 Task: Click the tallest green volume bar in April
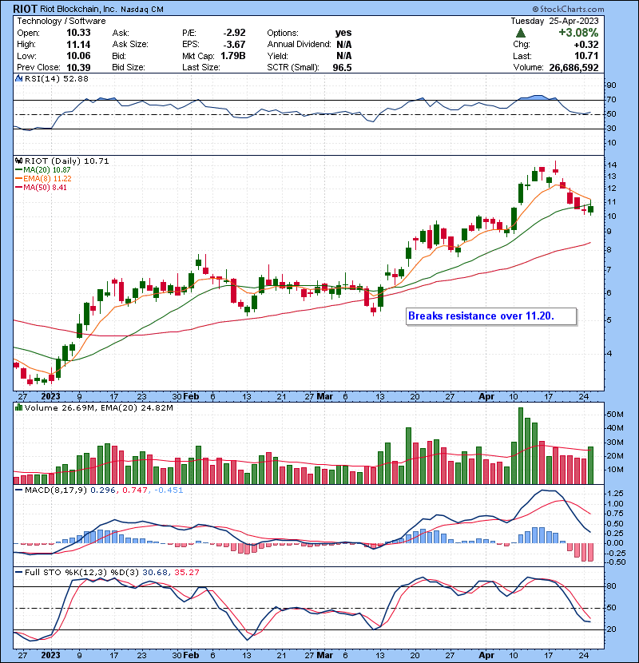coord(521,446)
